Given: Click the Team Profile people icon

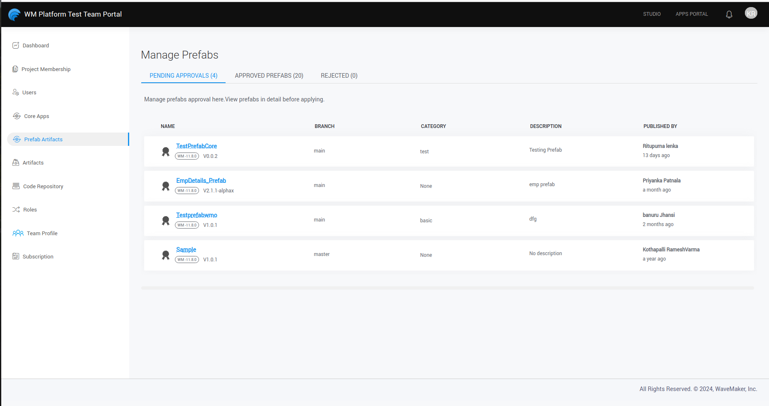Looking at the screenshot, I should point(18,233).
